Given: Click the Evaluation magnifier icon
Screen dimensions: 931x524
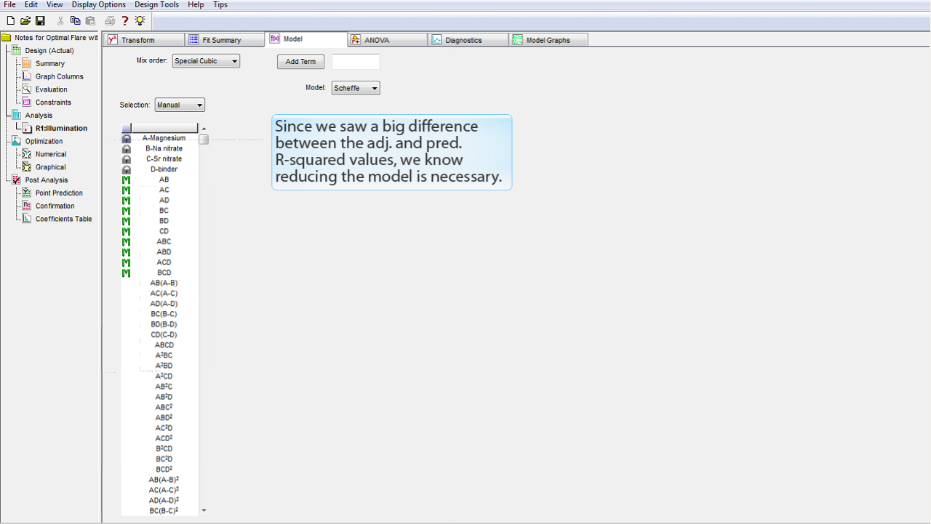Looking at the screenshot, I should (x=27, y=89).
